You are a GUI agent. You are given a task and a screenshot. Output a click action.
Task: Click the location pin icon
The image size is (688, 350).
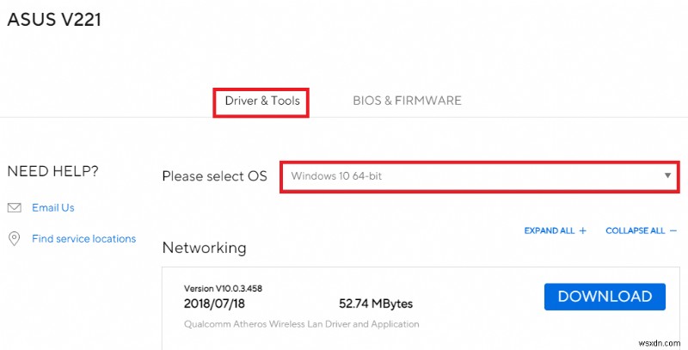click(x=14, y=238)
